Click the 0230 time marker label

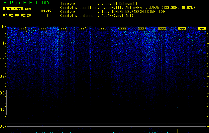[202, 29]
